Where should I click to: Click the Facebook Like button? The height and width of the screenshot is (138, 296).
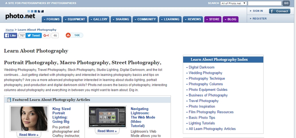[10, 35]
